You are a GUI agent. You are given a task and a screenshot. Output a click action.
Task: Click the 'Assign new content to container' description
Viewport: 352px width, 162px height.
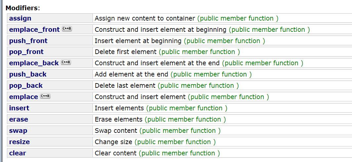coord(145,18)
